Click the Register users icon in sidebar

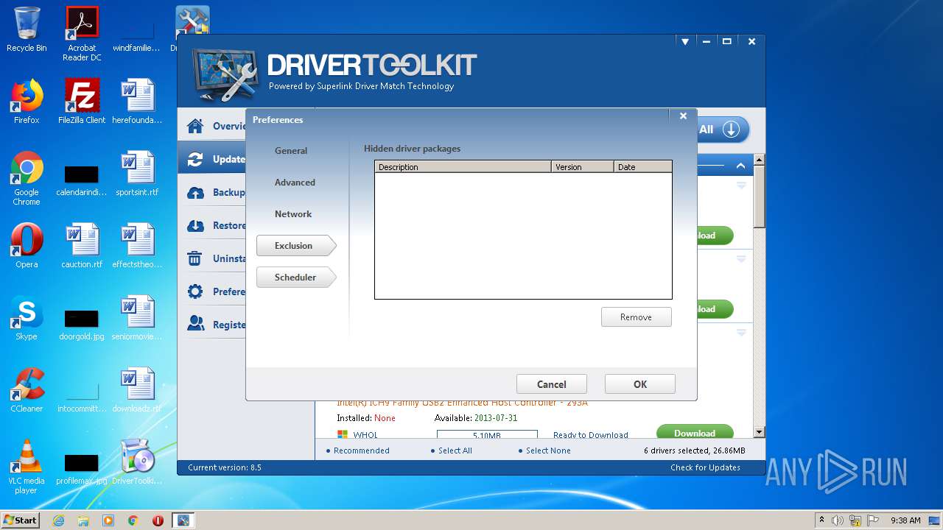click(195, 324)
